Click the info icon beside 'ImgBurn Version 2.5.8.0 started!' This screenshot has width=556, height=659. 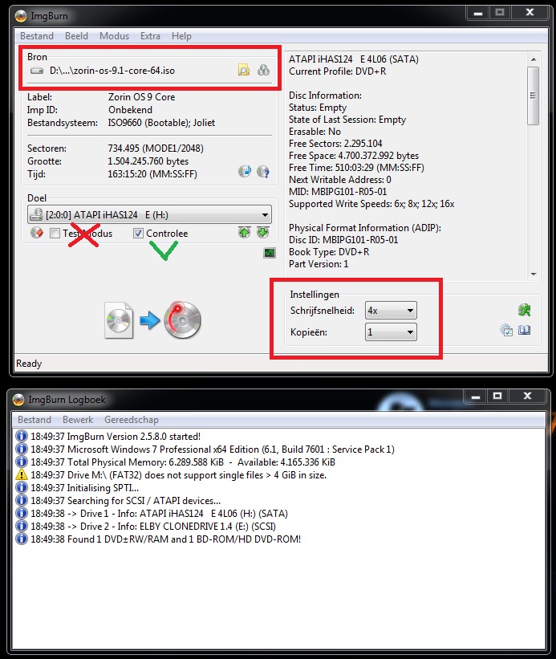(22, 436)
